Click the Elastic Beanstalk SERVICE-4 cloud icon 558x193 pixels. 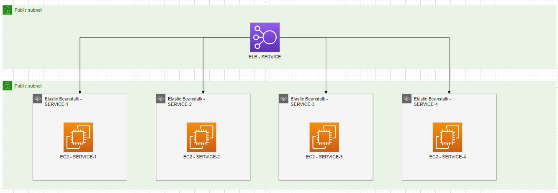point(406,98)
